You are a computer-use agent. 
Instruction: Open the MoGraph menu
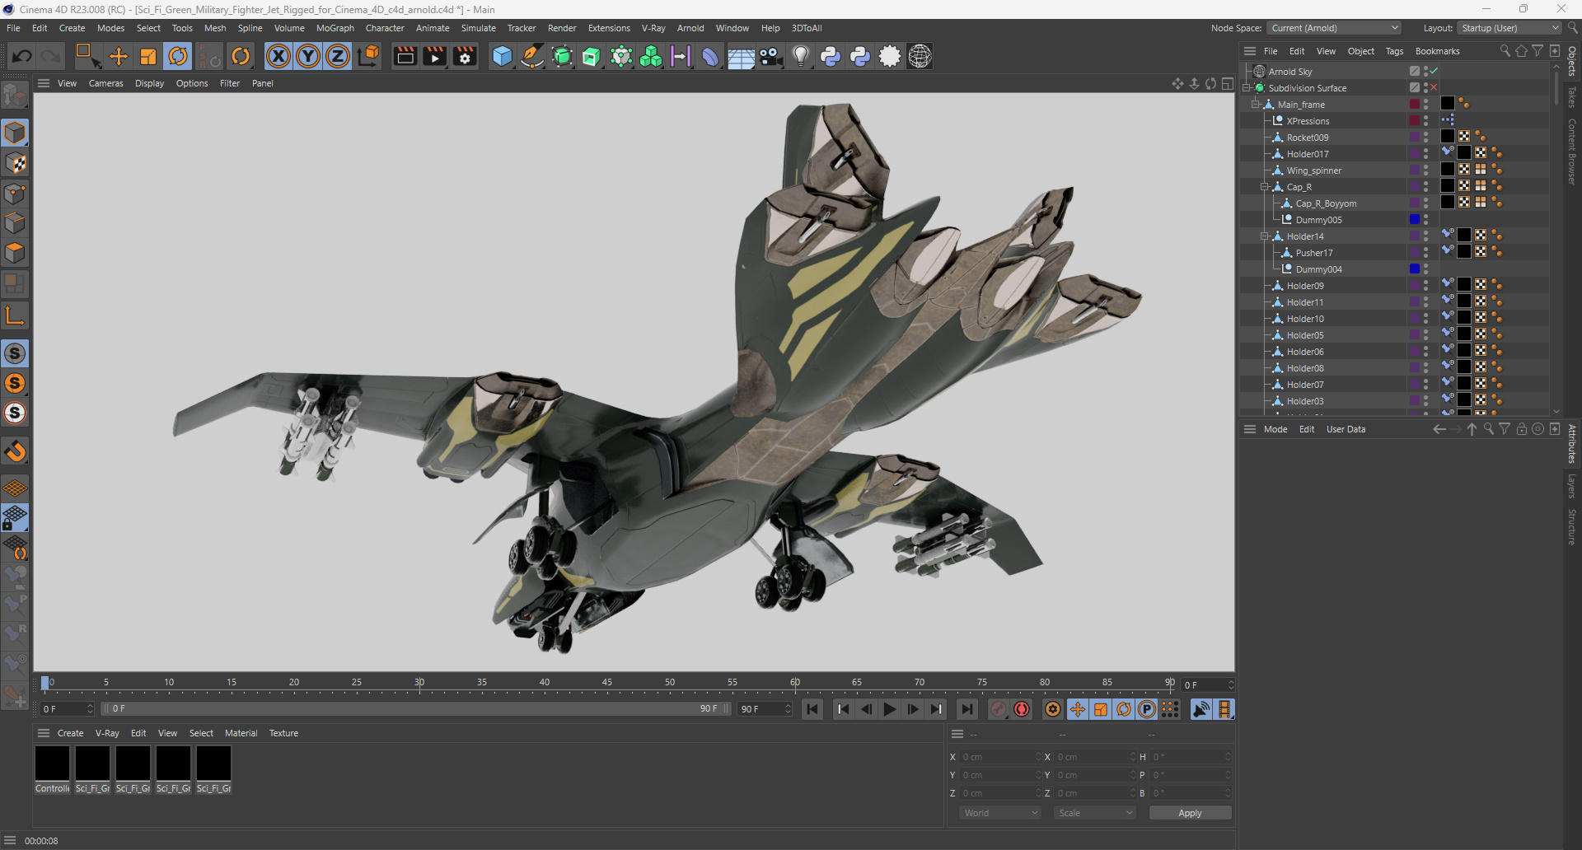click(x=335, y=28)
